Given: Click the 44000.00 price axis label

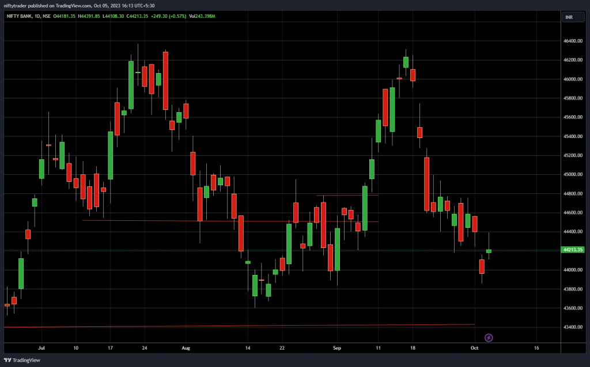Looking at the screenshot, I should [x=573, y=270].
